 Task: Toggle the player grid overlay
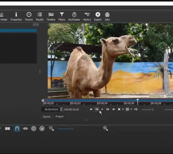coord(127,109)
